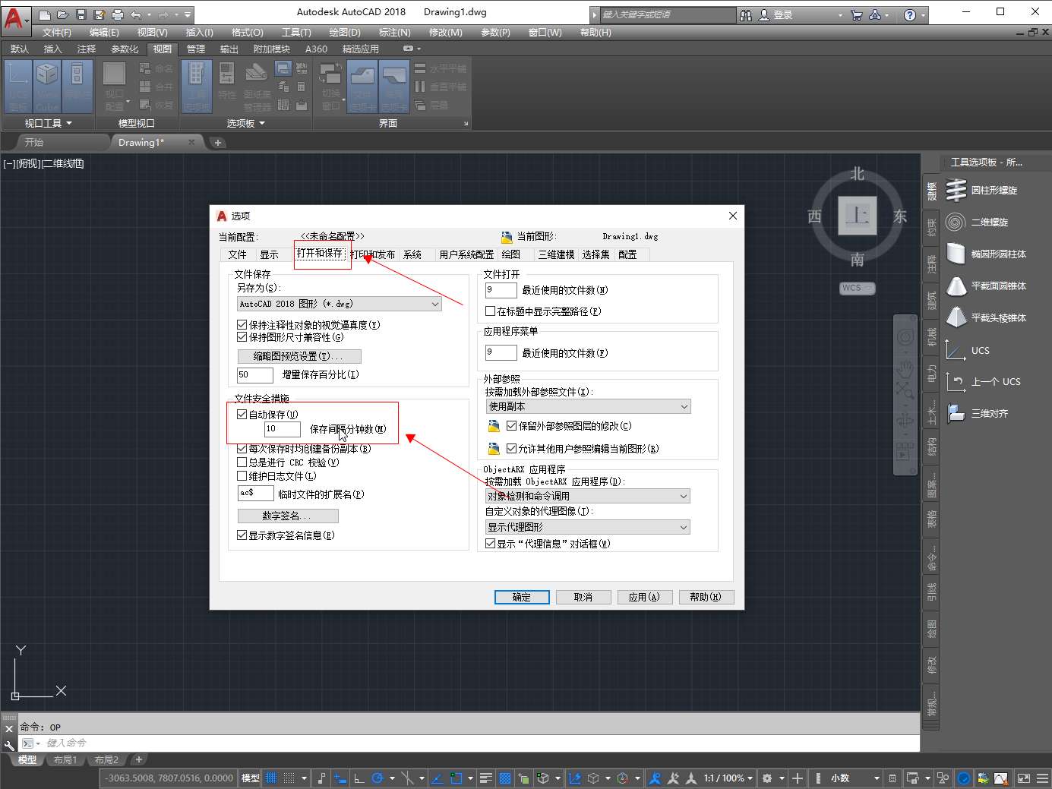Select the 管理 ribbon tab
1052x789 pixels.
coord(196,49)
